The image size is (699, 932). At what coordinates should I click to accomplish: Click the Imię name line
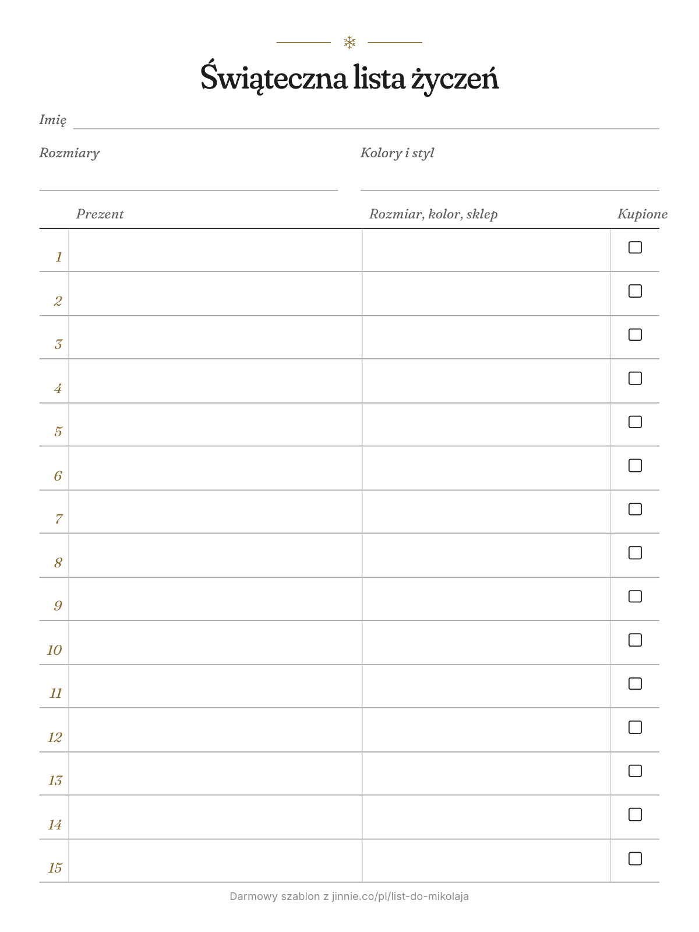tap(366, 121)
